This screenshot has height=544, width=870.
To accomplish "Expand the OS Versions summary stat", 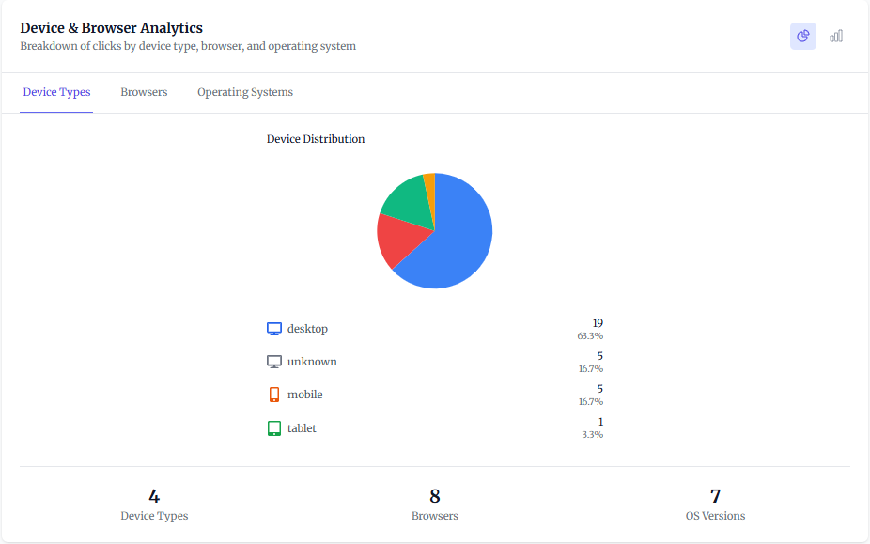I will click(715, 503).
